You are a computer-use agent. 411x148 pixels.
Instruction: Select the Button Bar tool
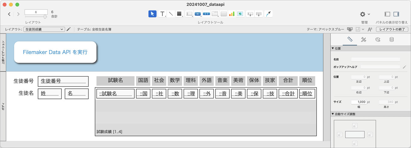(206, 14)
